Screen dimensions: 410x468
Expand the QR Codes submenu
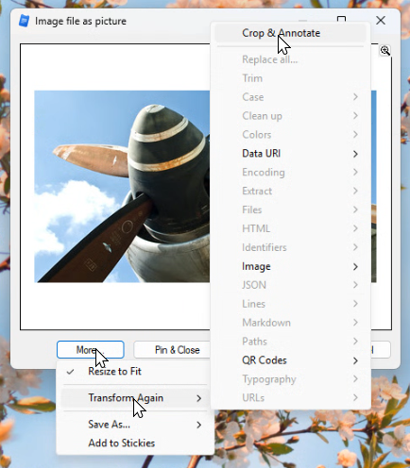point(290,360)
